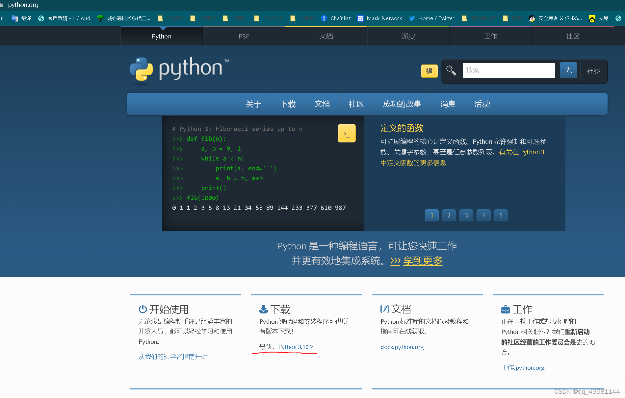The width and height of the screenshot is (625, 398).
Task: Switch to slide 4 of the code carousel
Action: coord(483,215)
